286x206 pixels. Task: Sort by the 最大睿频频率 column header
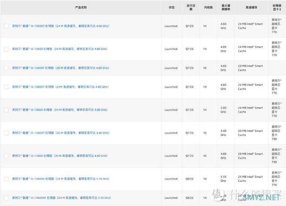pos(226,8)
